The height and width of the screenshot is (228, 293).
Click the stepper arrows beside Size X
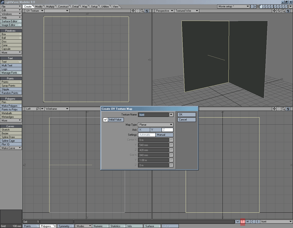(171, 155)
